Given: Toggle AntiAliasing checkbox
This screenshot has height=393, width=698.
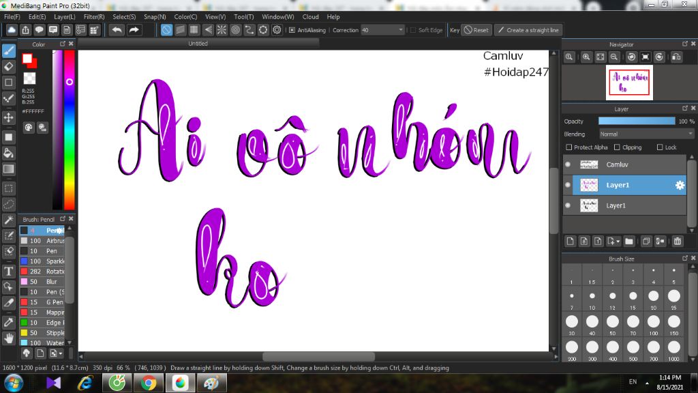Looking at the screenshot, I should [x=292, y=30].
